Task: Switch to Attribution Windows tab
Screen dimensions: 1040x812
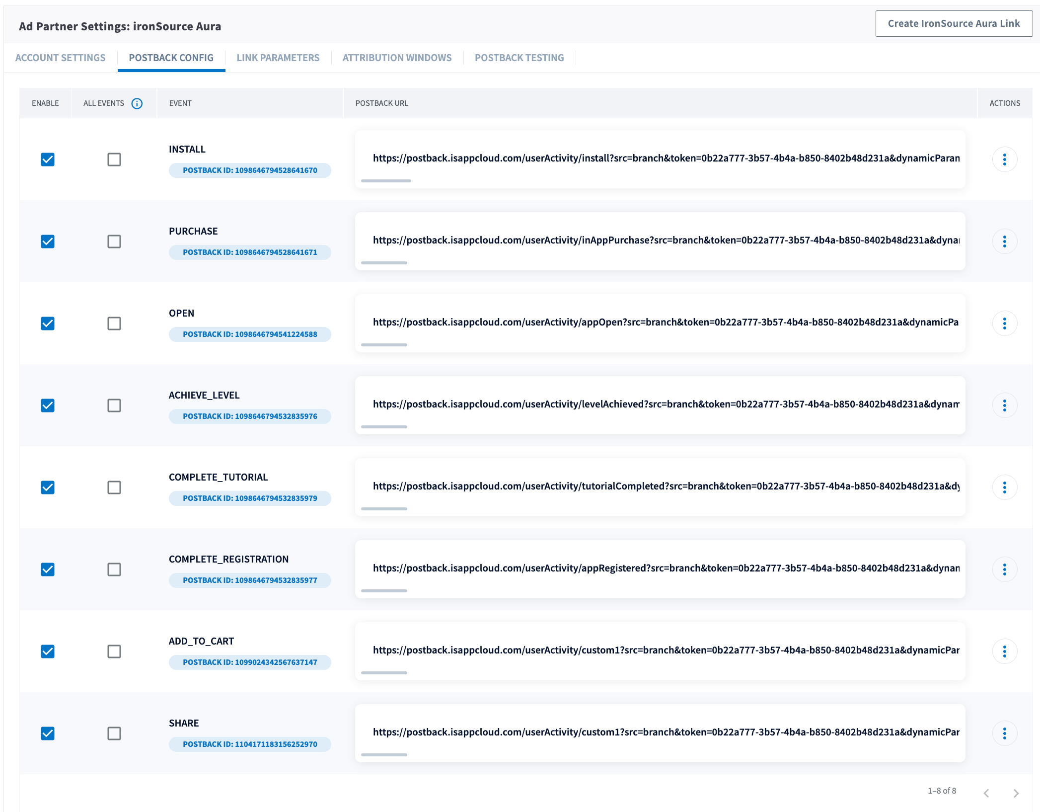Action: click(397, 58)
